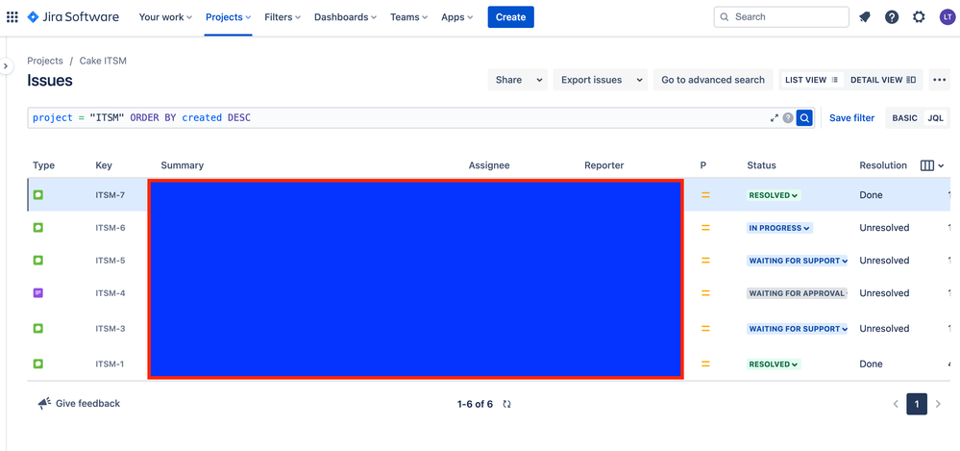960x451 pixels.
Task: Open the settings gear icon
Action: 919,17
